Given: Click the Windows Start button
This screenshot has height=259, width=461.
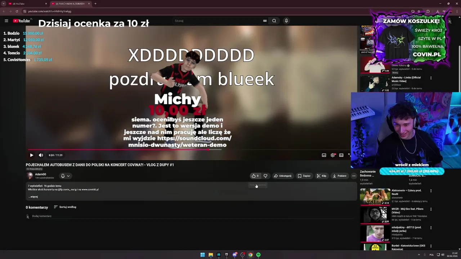Looking at the screenshot, I should coord(203,255).
